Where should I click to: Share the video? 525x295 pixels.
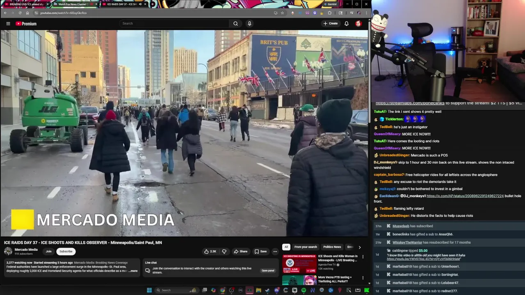tap(241, 251)
